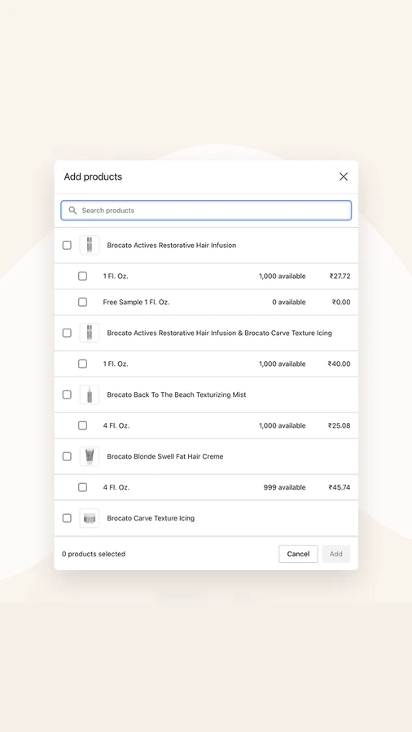412x732 pixels.
Task: Click the Add button
Action: click(x=335, y=554)
